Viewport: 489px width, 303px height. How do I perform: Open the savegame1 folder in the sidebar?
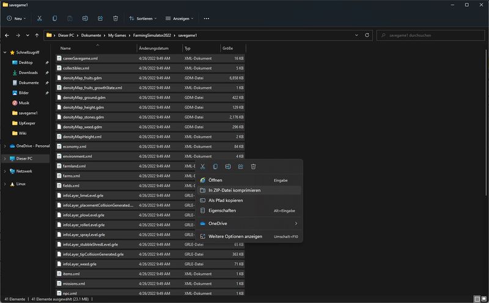[28, 113]
